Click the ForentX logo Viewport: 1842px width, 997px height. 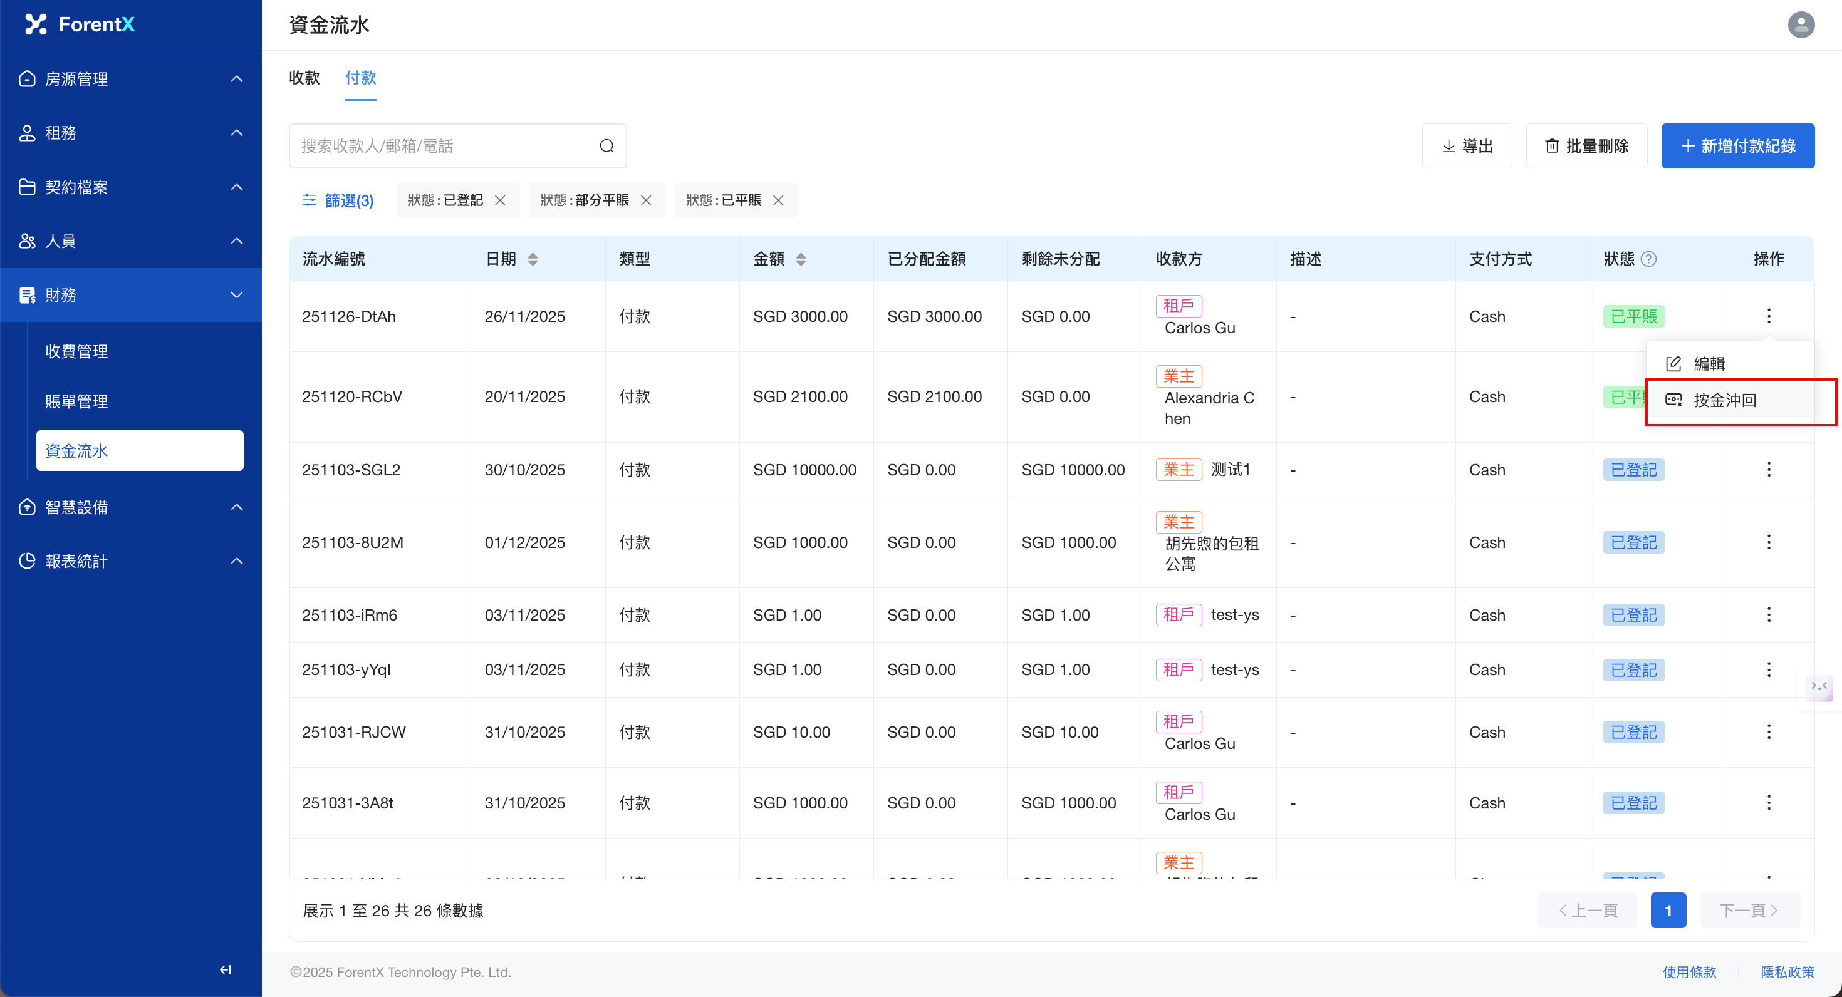coord(80,24)
